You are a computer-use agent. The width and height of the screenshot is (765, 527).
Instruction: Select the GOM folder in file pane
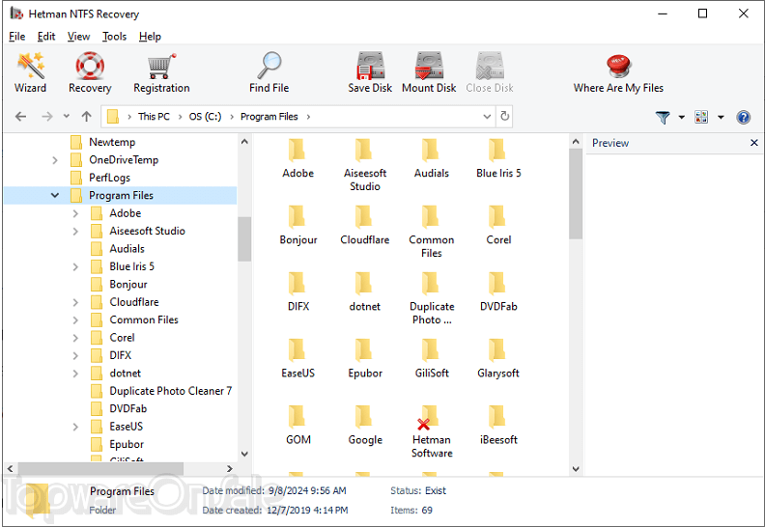(x=297, y=425)
